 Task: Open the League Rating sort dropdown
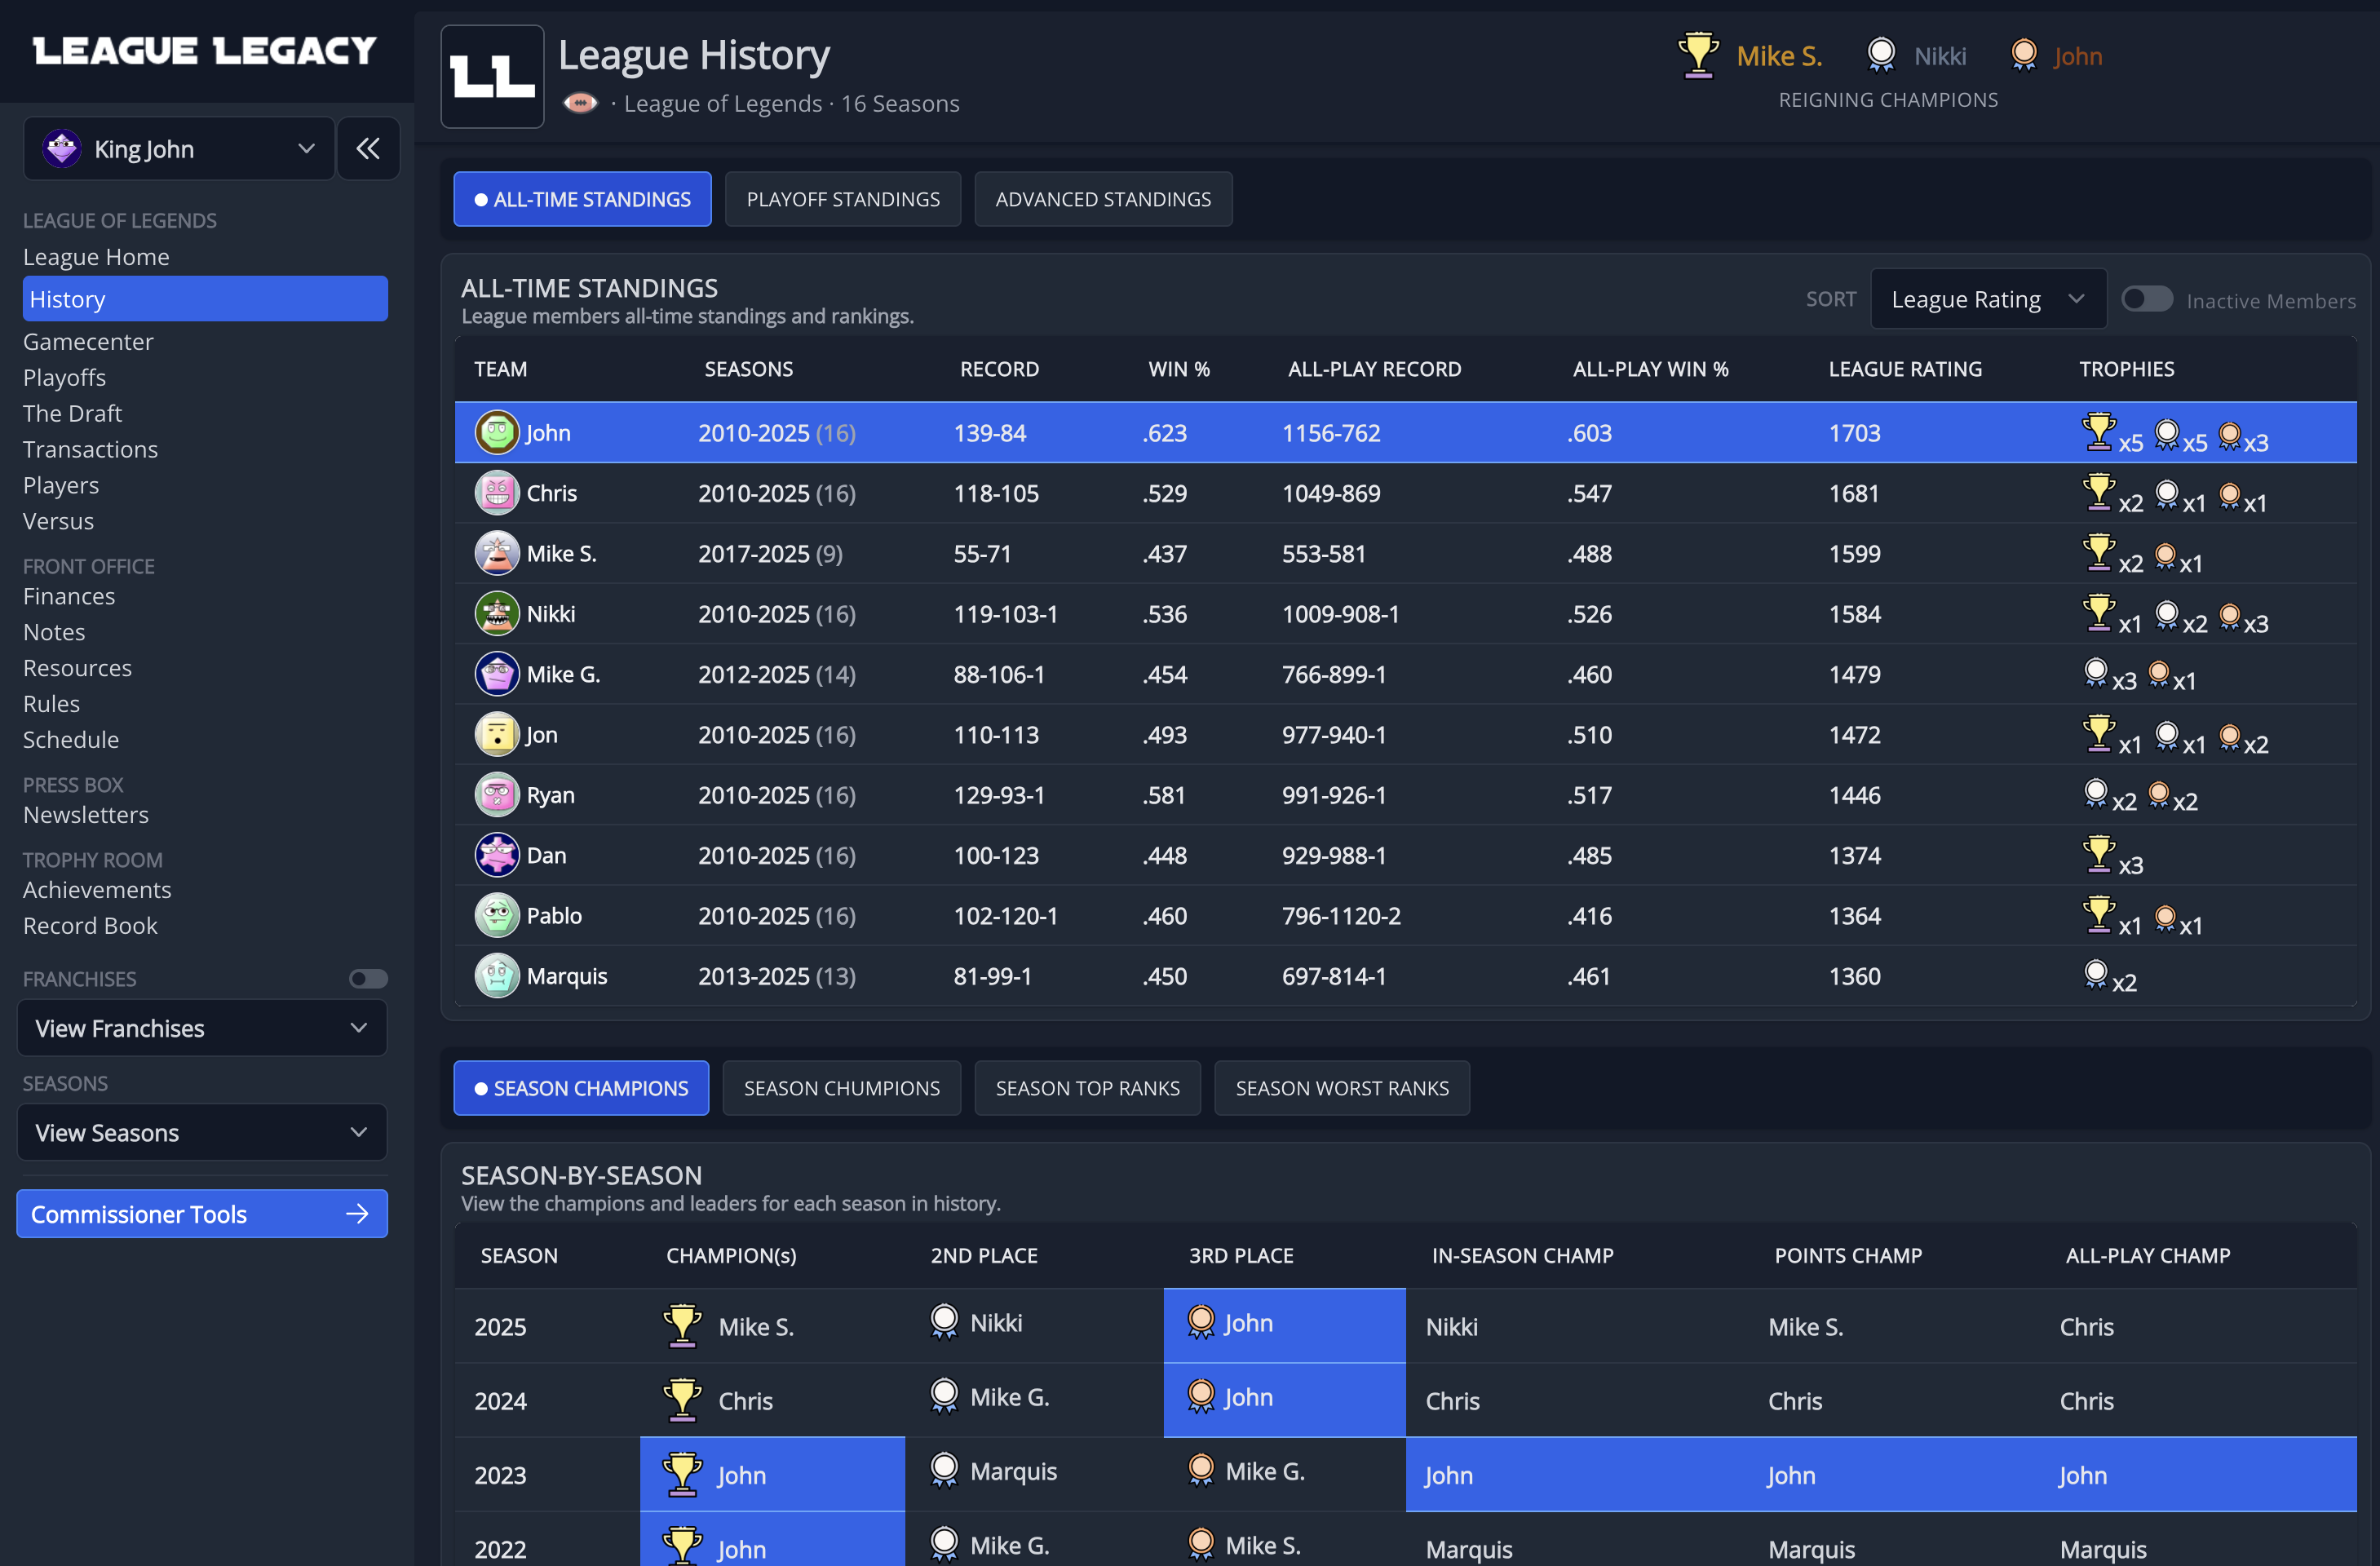[1988, 299]
